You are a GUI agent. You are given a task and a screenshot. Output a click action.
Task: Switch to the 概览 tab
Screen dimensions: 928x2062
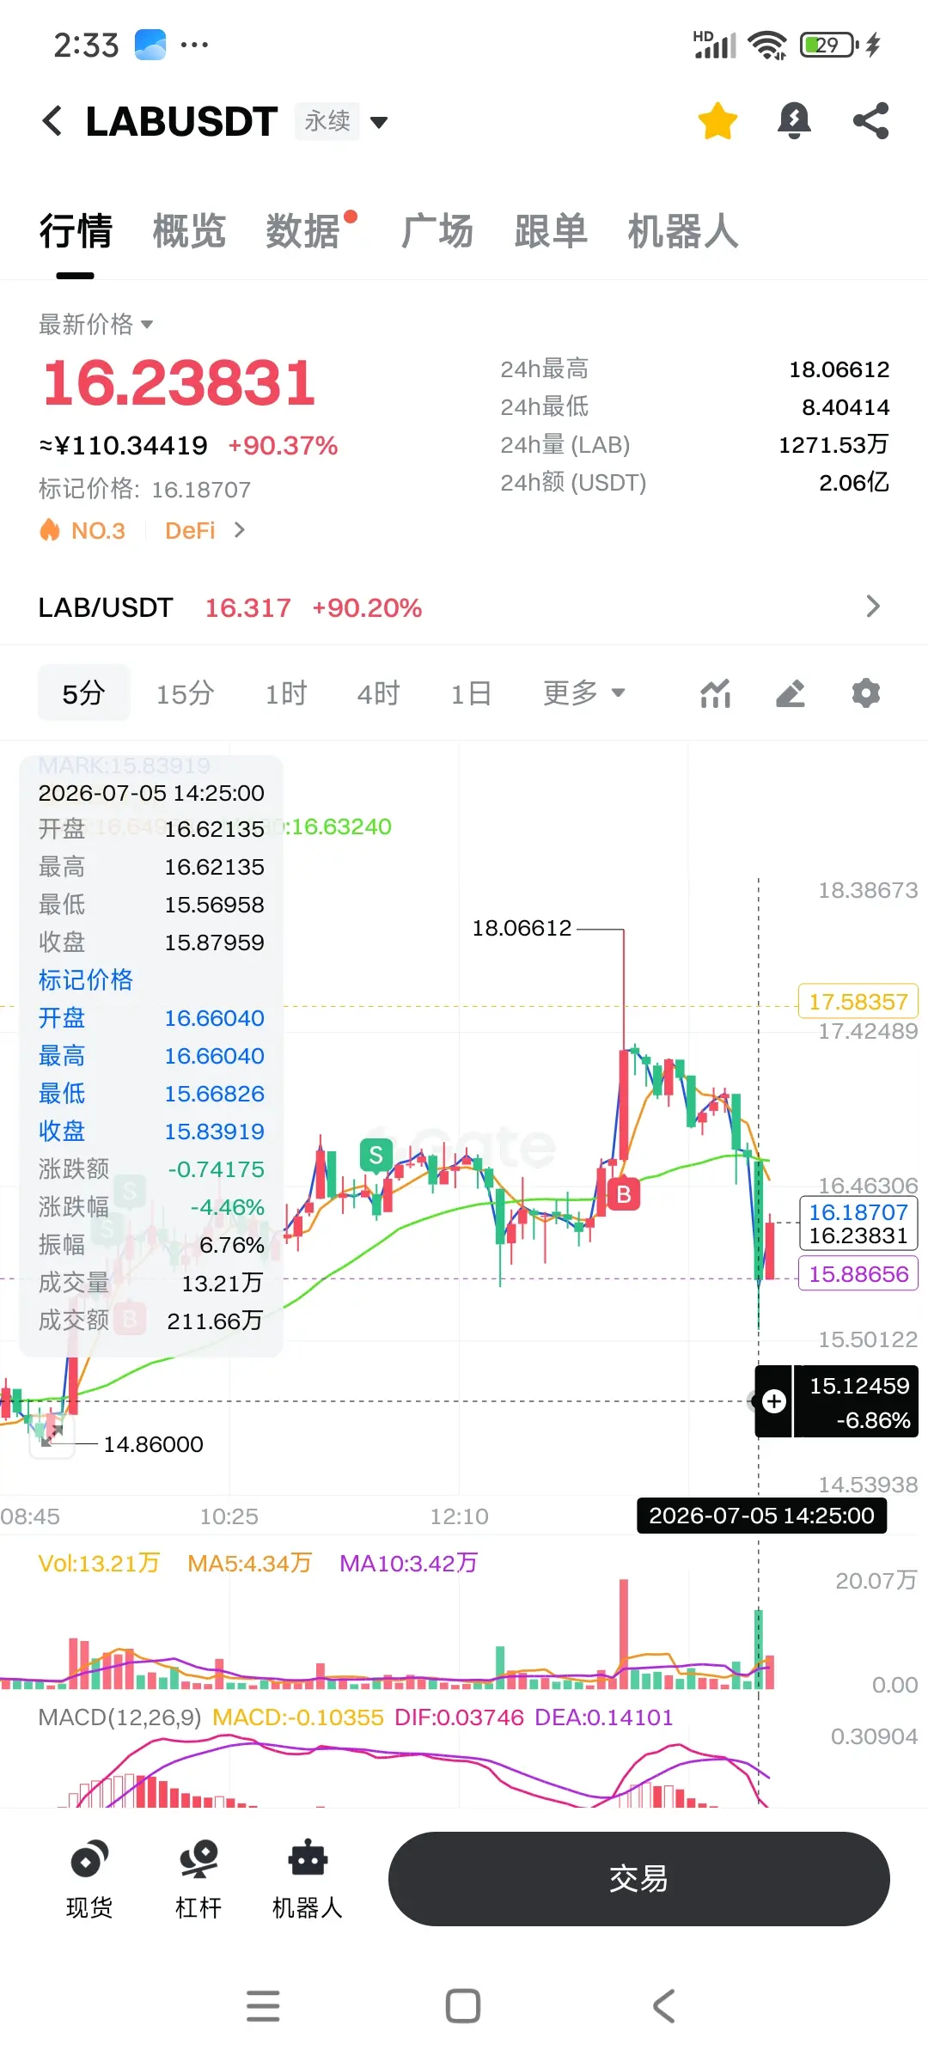[x=189, y=231]
